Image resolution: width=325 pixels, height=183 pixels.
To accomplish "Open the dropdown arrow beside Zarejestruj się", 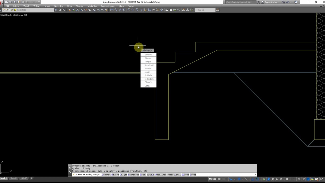I will coord(280,2).
